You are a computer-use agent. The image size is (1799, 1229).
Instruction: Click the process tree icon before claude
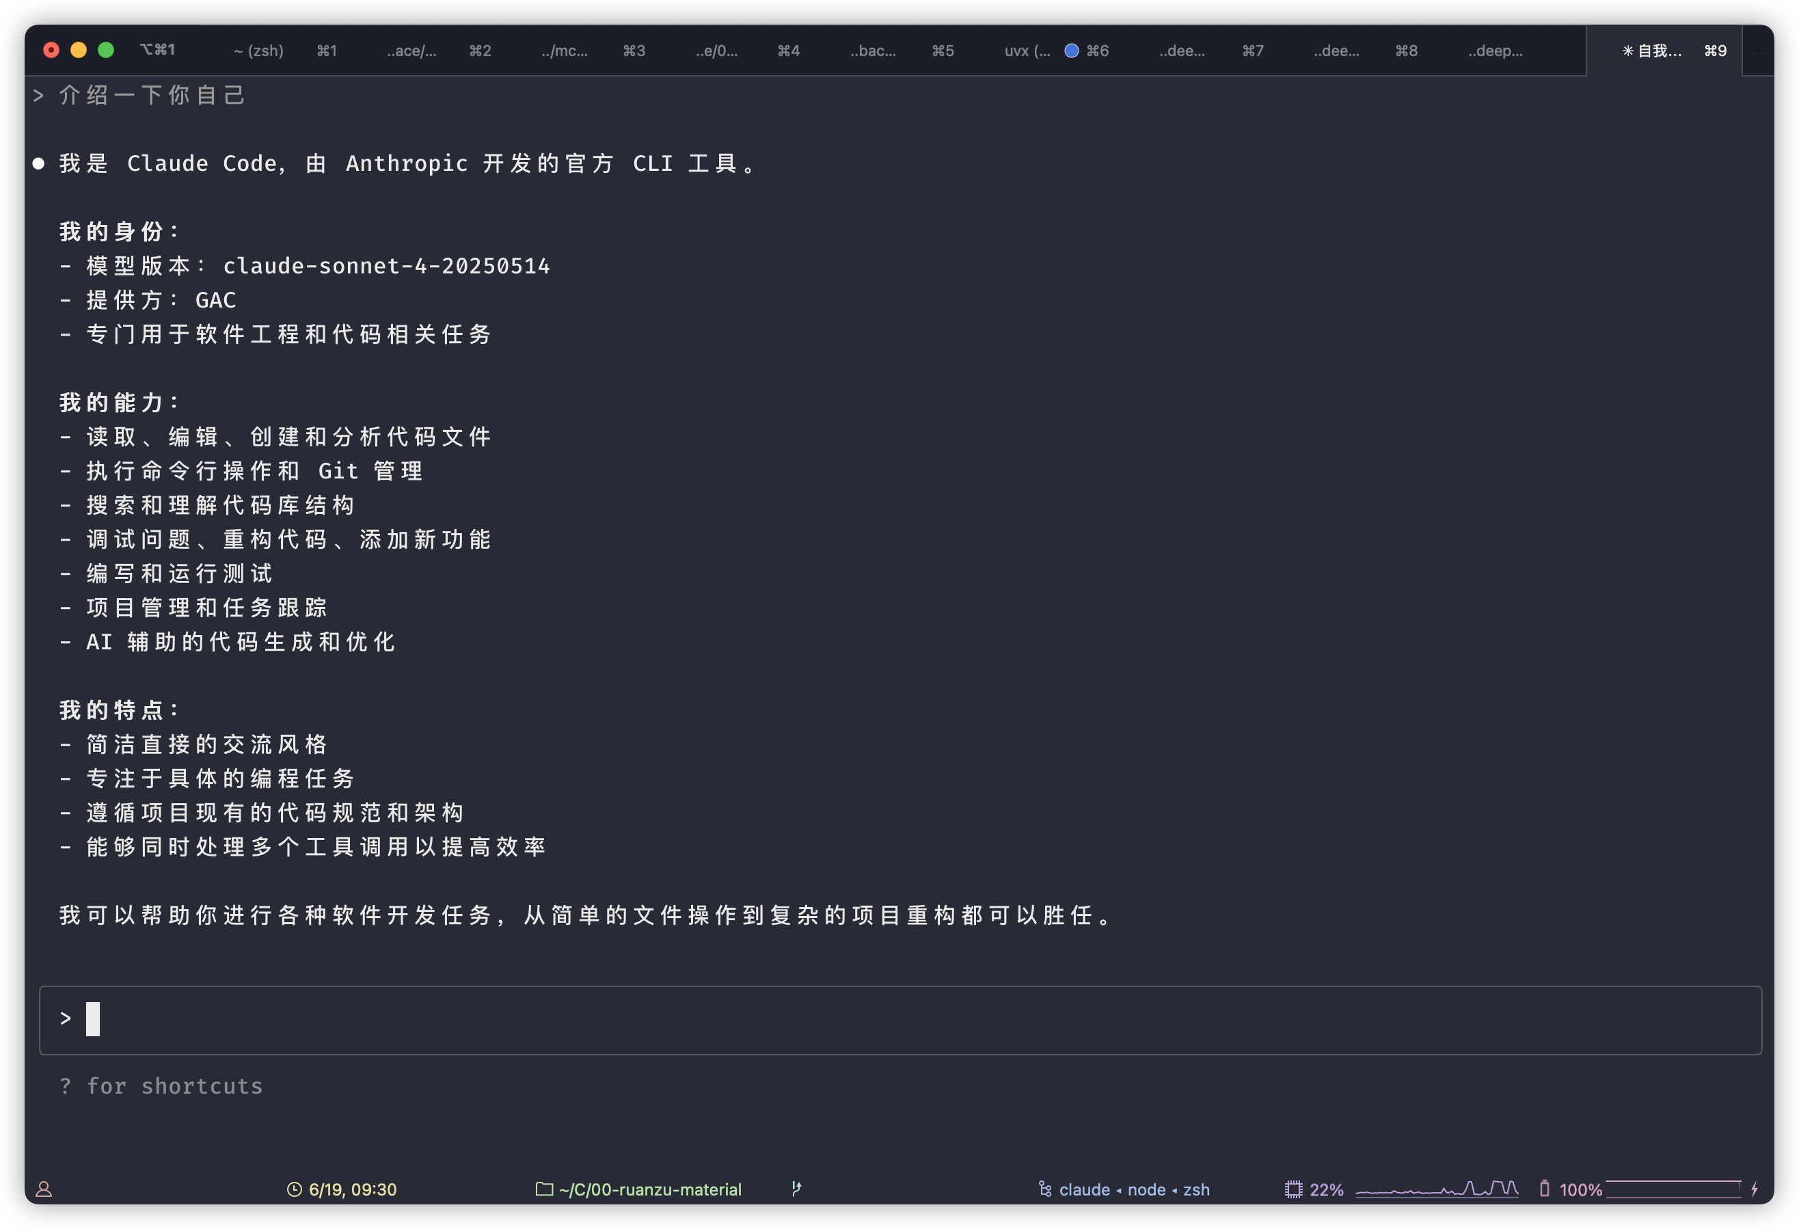(x=1045, y=1189)
